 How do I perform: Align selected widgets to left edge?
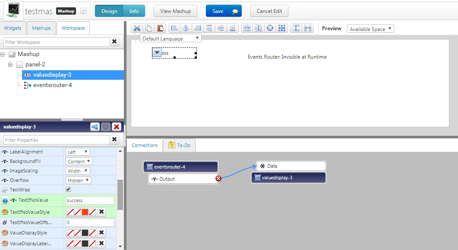pos(174,28)
